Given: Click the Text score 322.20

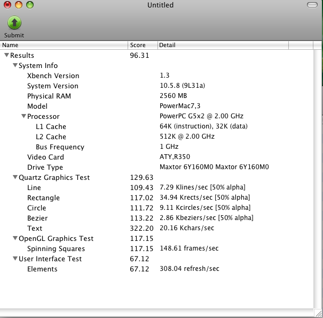Looking at the screenshot, I should tap(141, 228).
